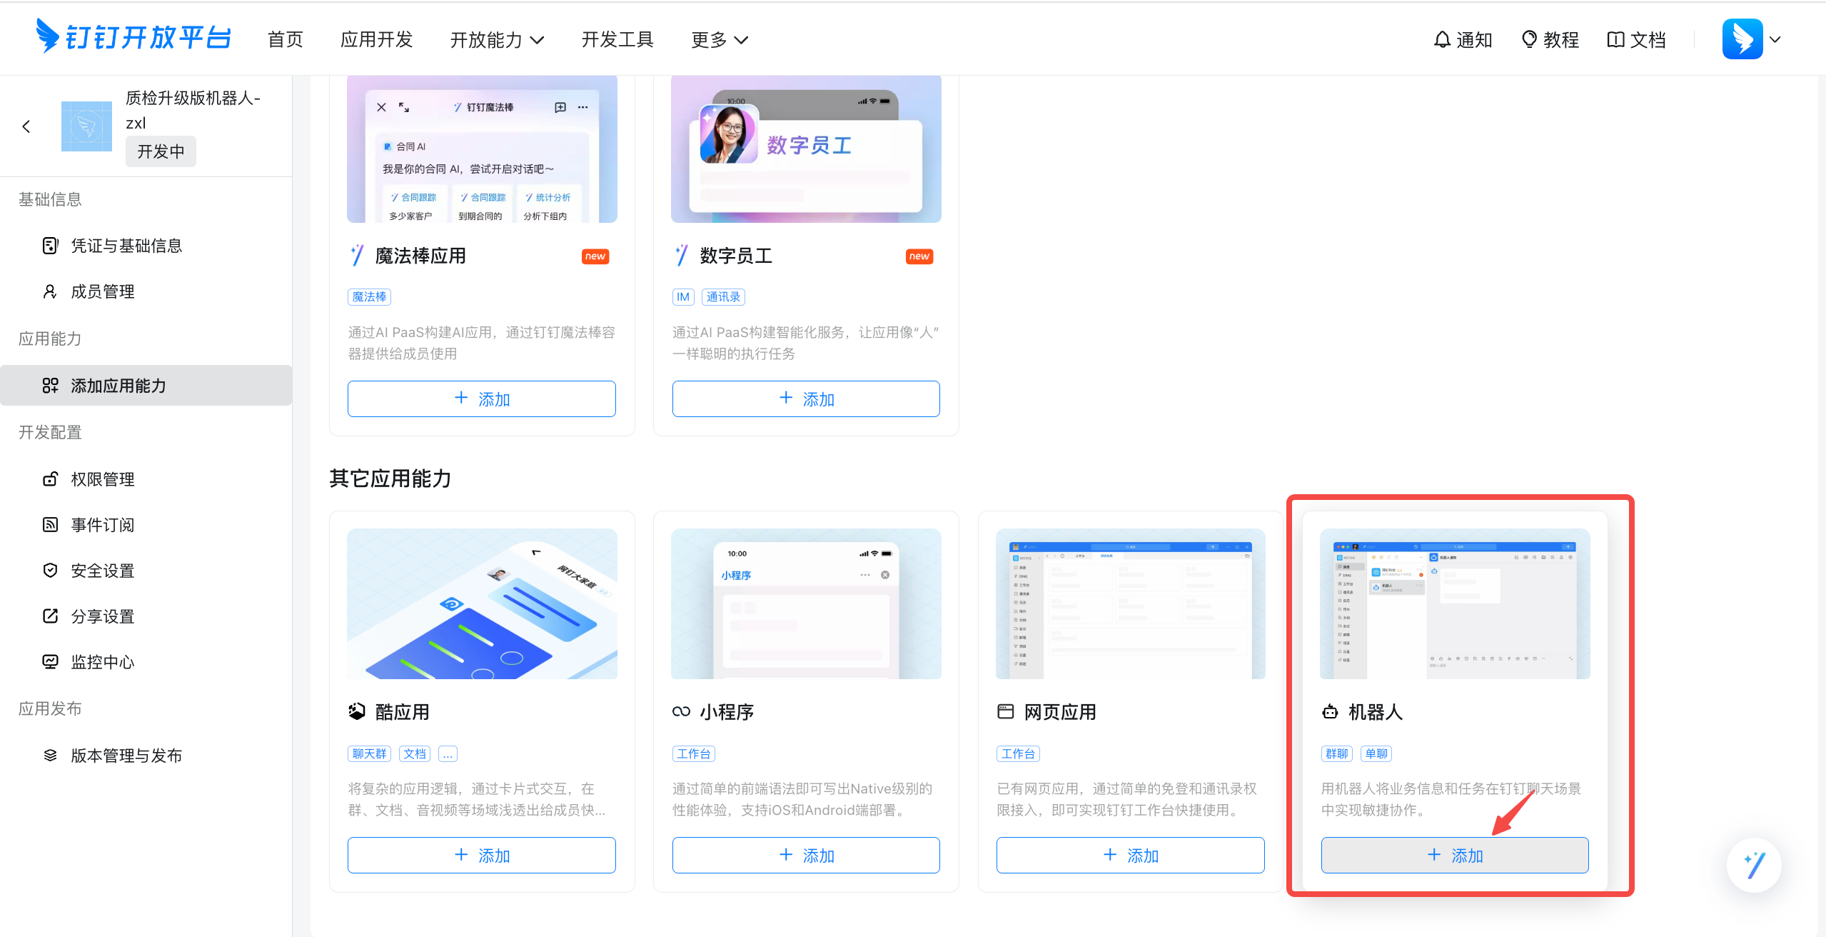Open the 首页 nav item

point(286,39)
